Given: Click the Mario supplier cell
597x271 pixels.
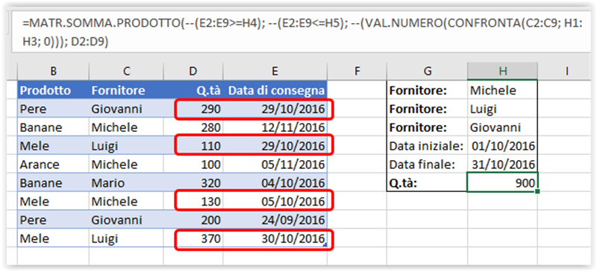Looking at the screenshot, I should [126, 183].
